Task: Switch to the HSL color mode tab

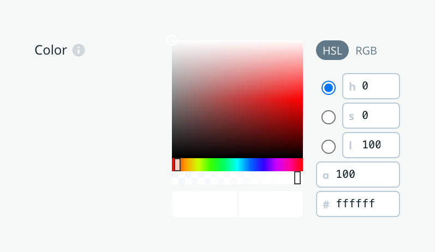Action: [x=332, y=51]
